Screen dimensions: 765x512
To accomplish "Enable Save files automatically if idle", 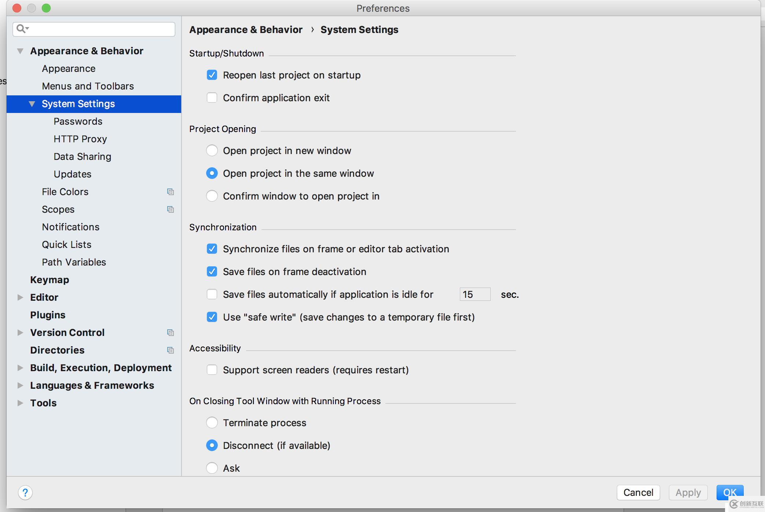I will click(212, 294).
